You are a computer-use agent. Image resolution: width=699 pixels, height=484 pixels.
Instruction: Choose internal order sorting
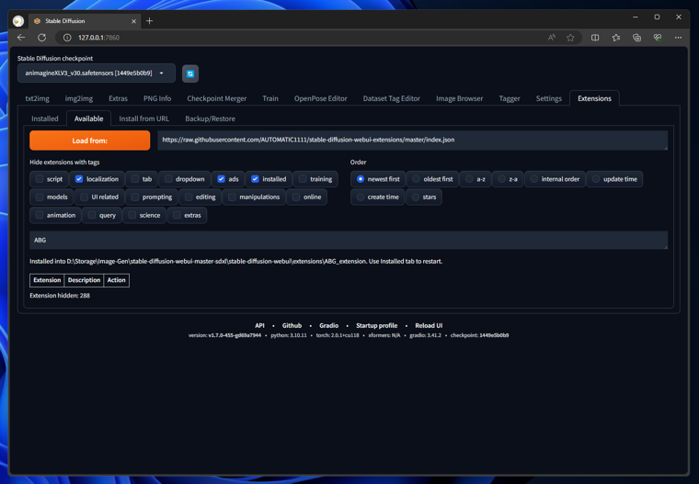(x=534, y=179)
